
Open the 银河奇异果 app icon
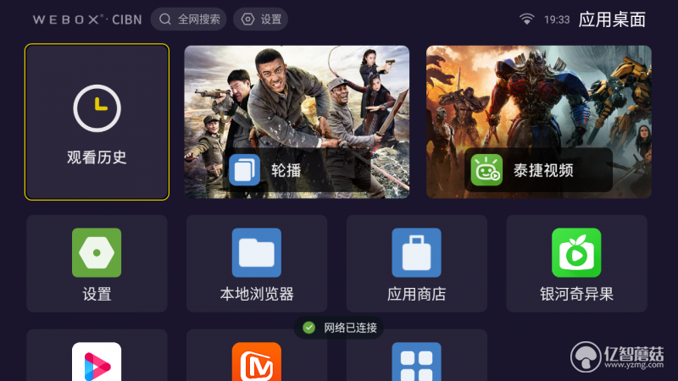pyautogui.click(x=576, y=252)
